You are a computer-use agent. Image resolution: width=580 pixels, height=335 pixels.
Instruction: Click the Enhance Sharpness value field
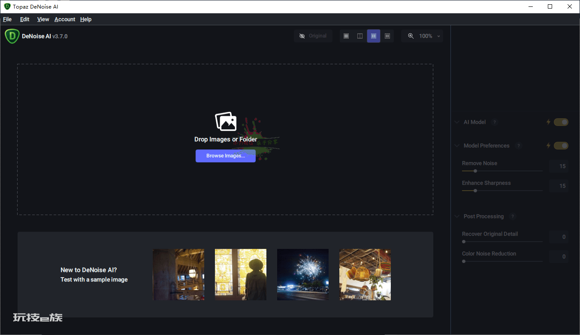(x=559, y=186)
